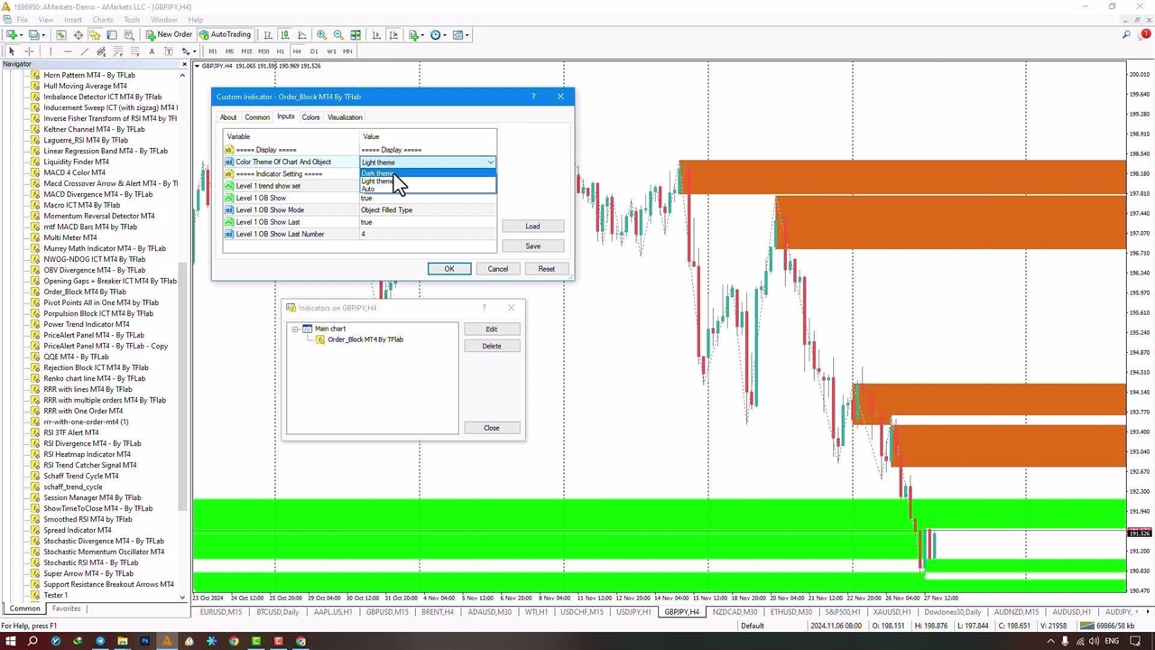Click the tile windows grid icon

pos(356,35)
